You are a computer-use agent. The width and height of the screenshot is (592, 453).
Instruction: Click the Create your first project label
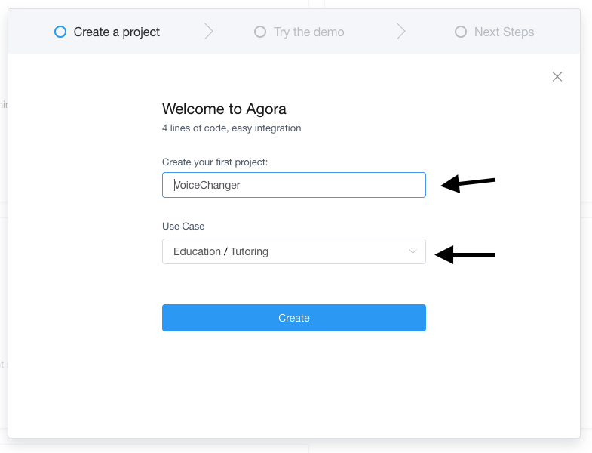pyautogui.click(x=215, y=162)
